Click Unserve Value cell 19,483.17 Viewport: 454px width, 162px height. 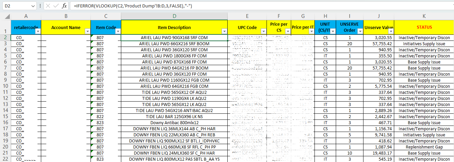point(379,153)
